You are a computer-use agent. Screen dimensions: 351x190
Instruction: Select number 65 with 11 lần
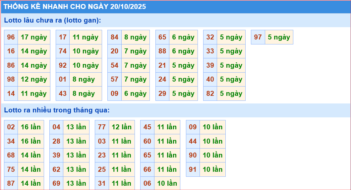(x=147, y=155)
